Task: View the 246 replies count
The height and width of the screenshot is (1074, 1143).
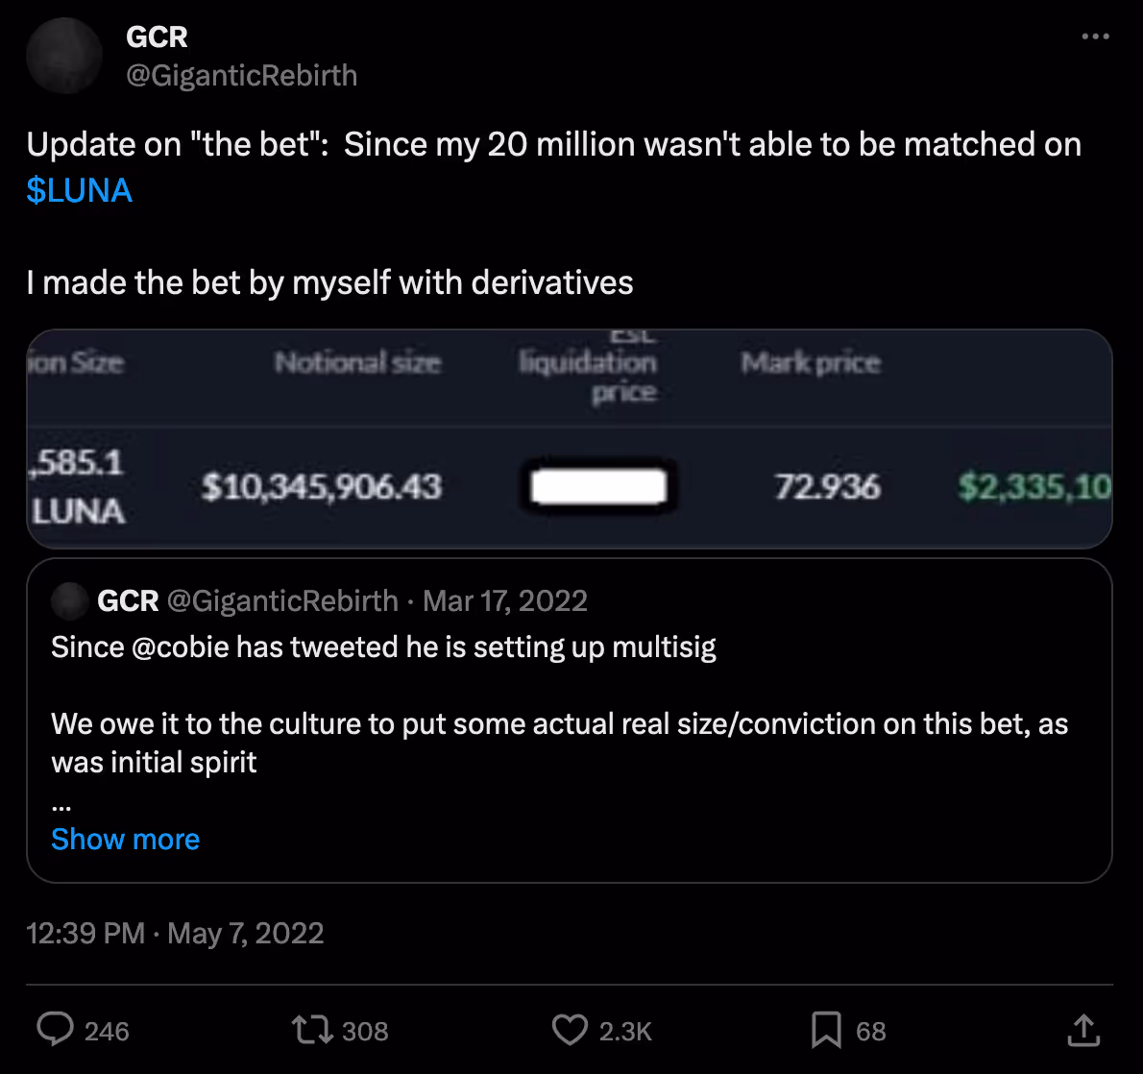Action: coord(106,1030)
